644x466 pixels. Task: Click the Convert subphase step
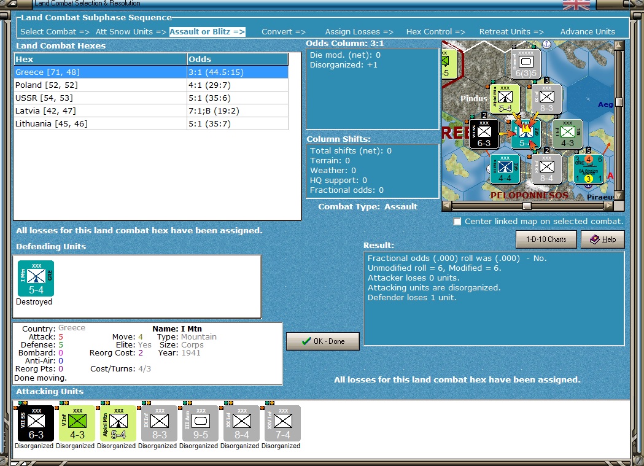[x=284, y=31]
